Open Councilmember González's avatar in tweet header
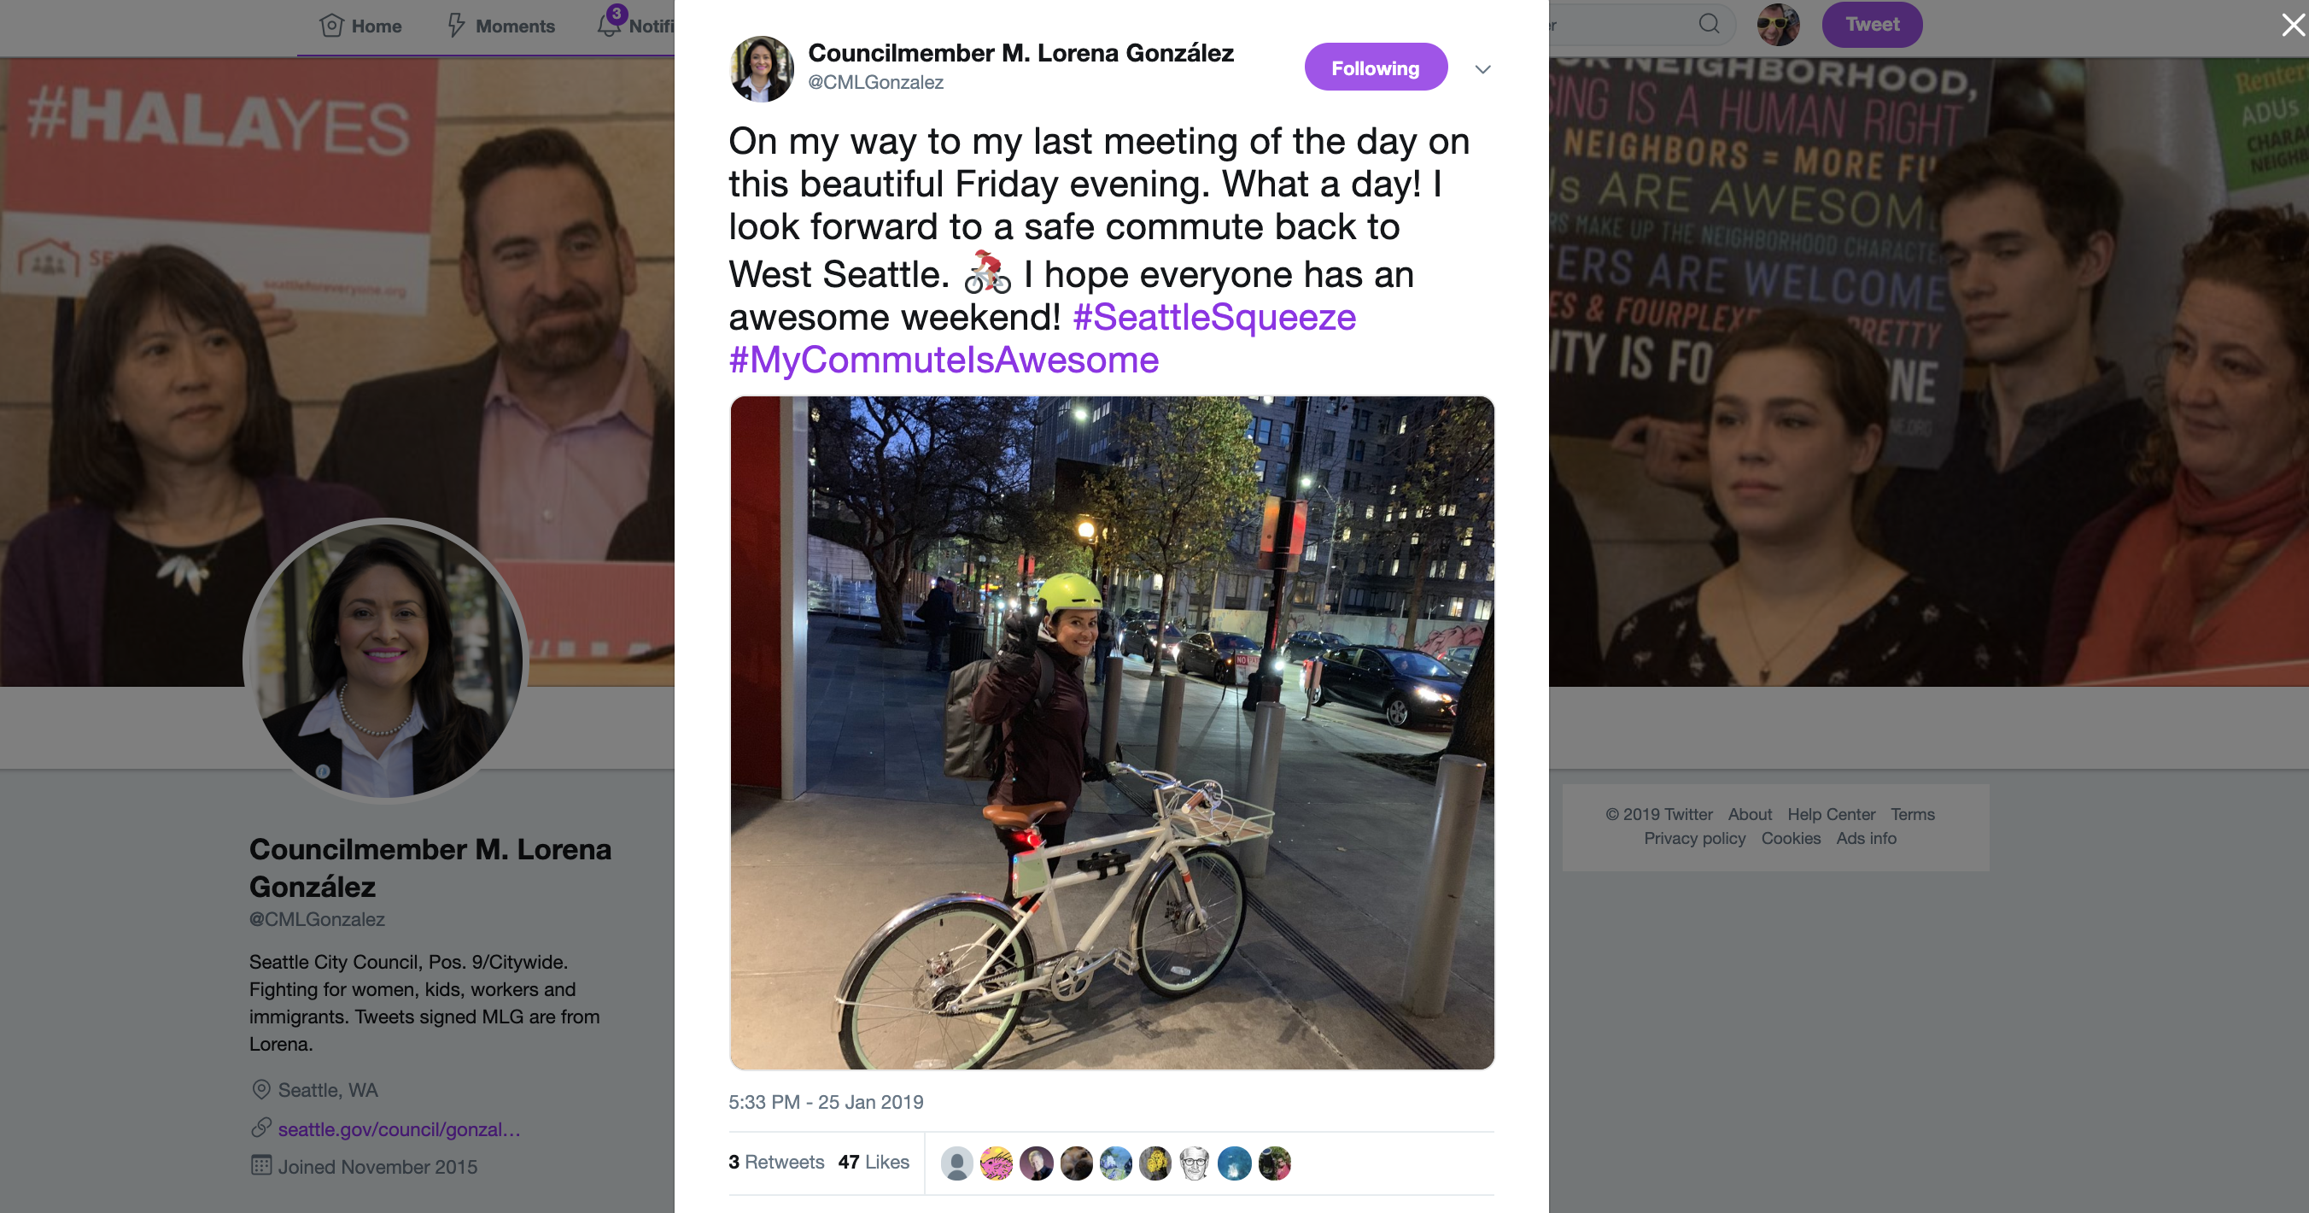This screenshot has width=2309, height=1213. coord(762,68)
